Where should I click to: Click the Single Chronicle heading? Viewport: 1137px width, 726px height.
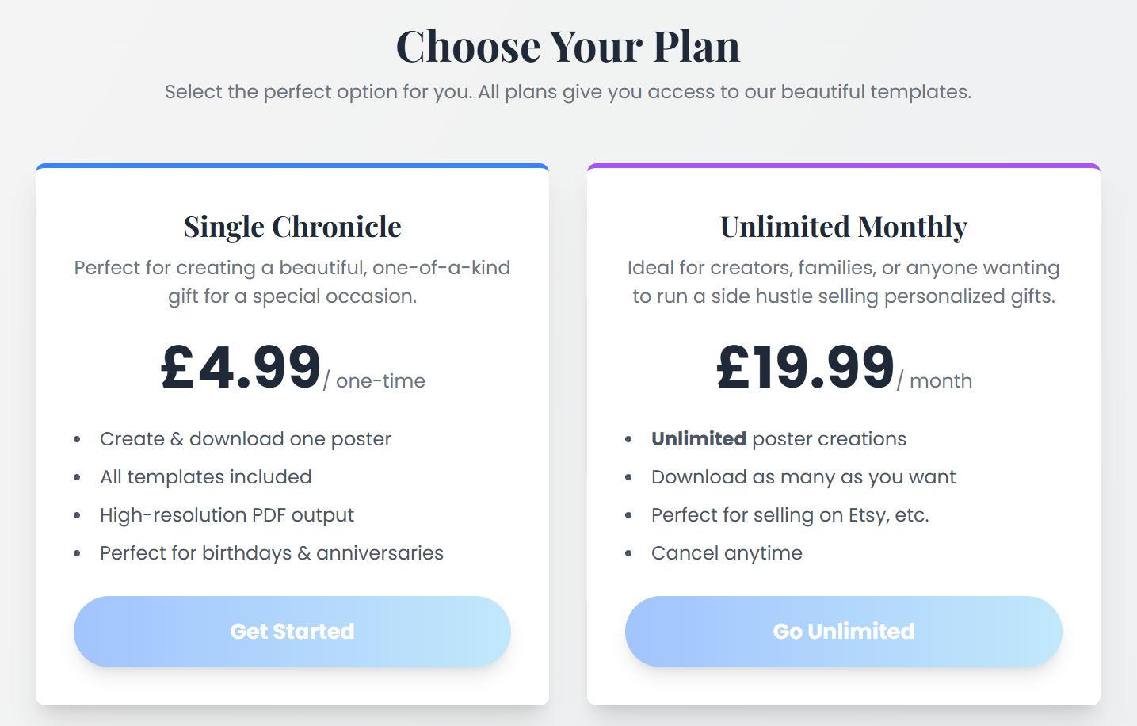[x=292, y=227]
